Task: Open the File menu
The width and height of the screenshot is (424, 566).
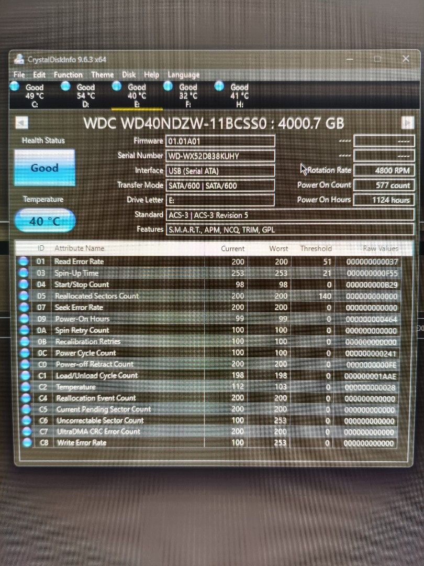Action: (19, 75)
